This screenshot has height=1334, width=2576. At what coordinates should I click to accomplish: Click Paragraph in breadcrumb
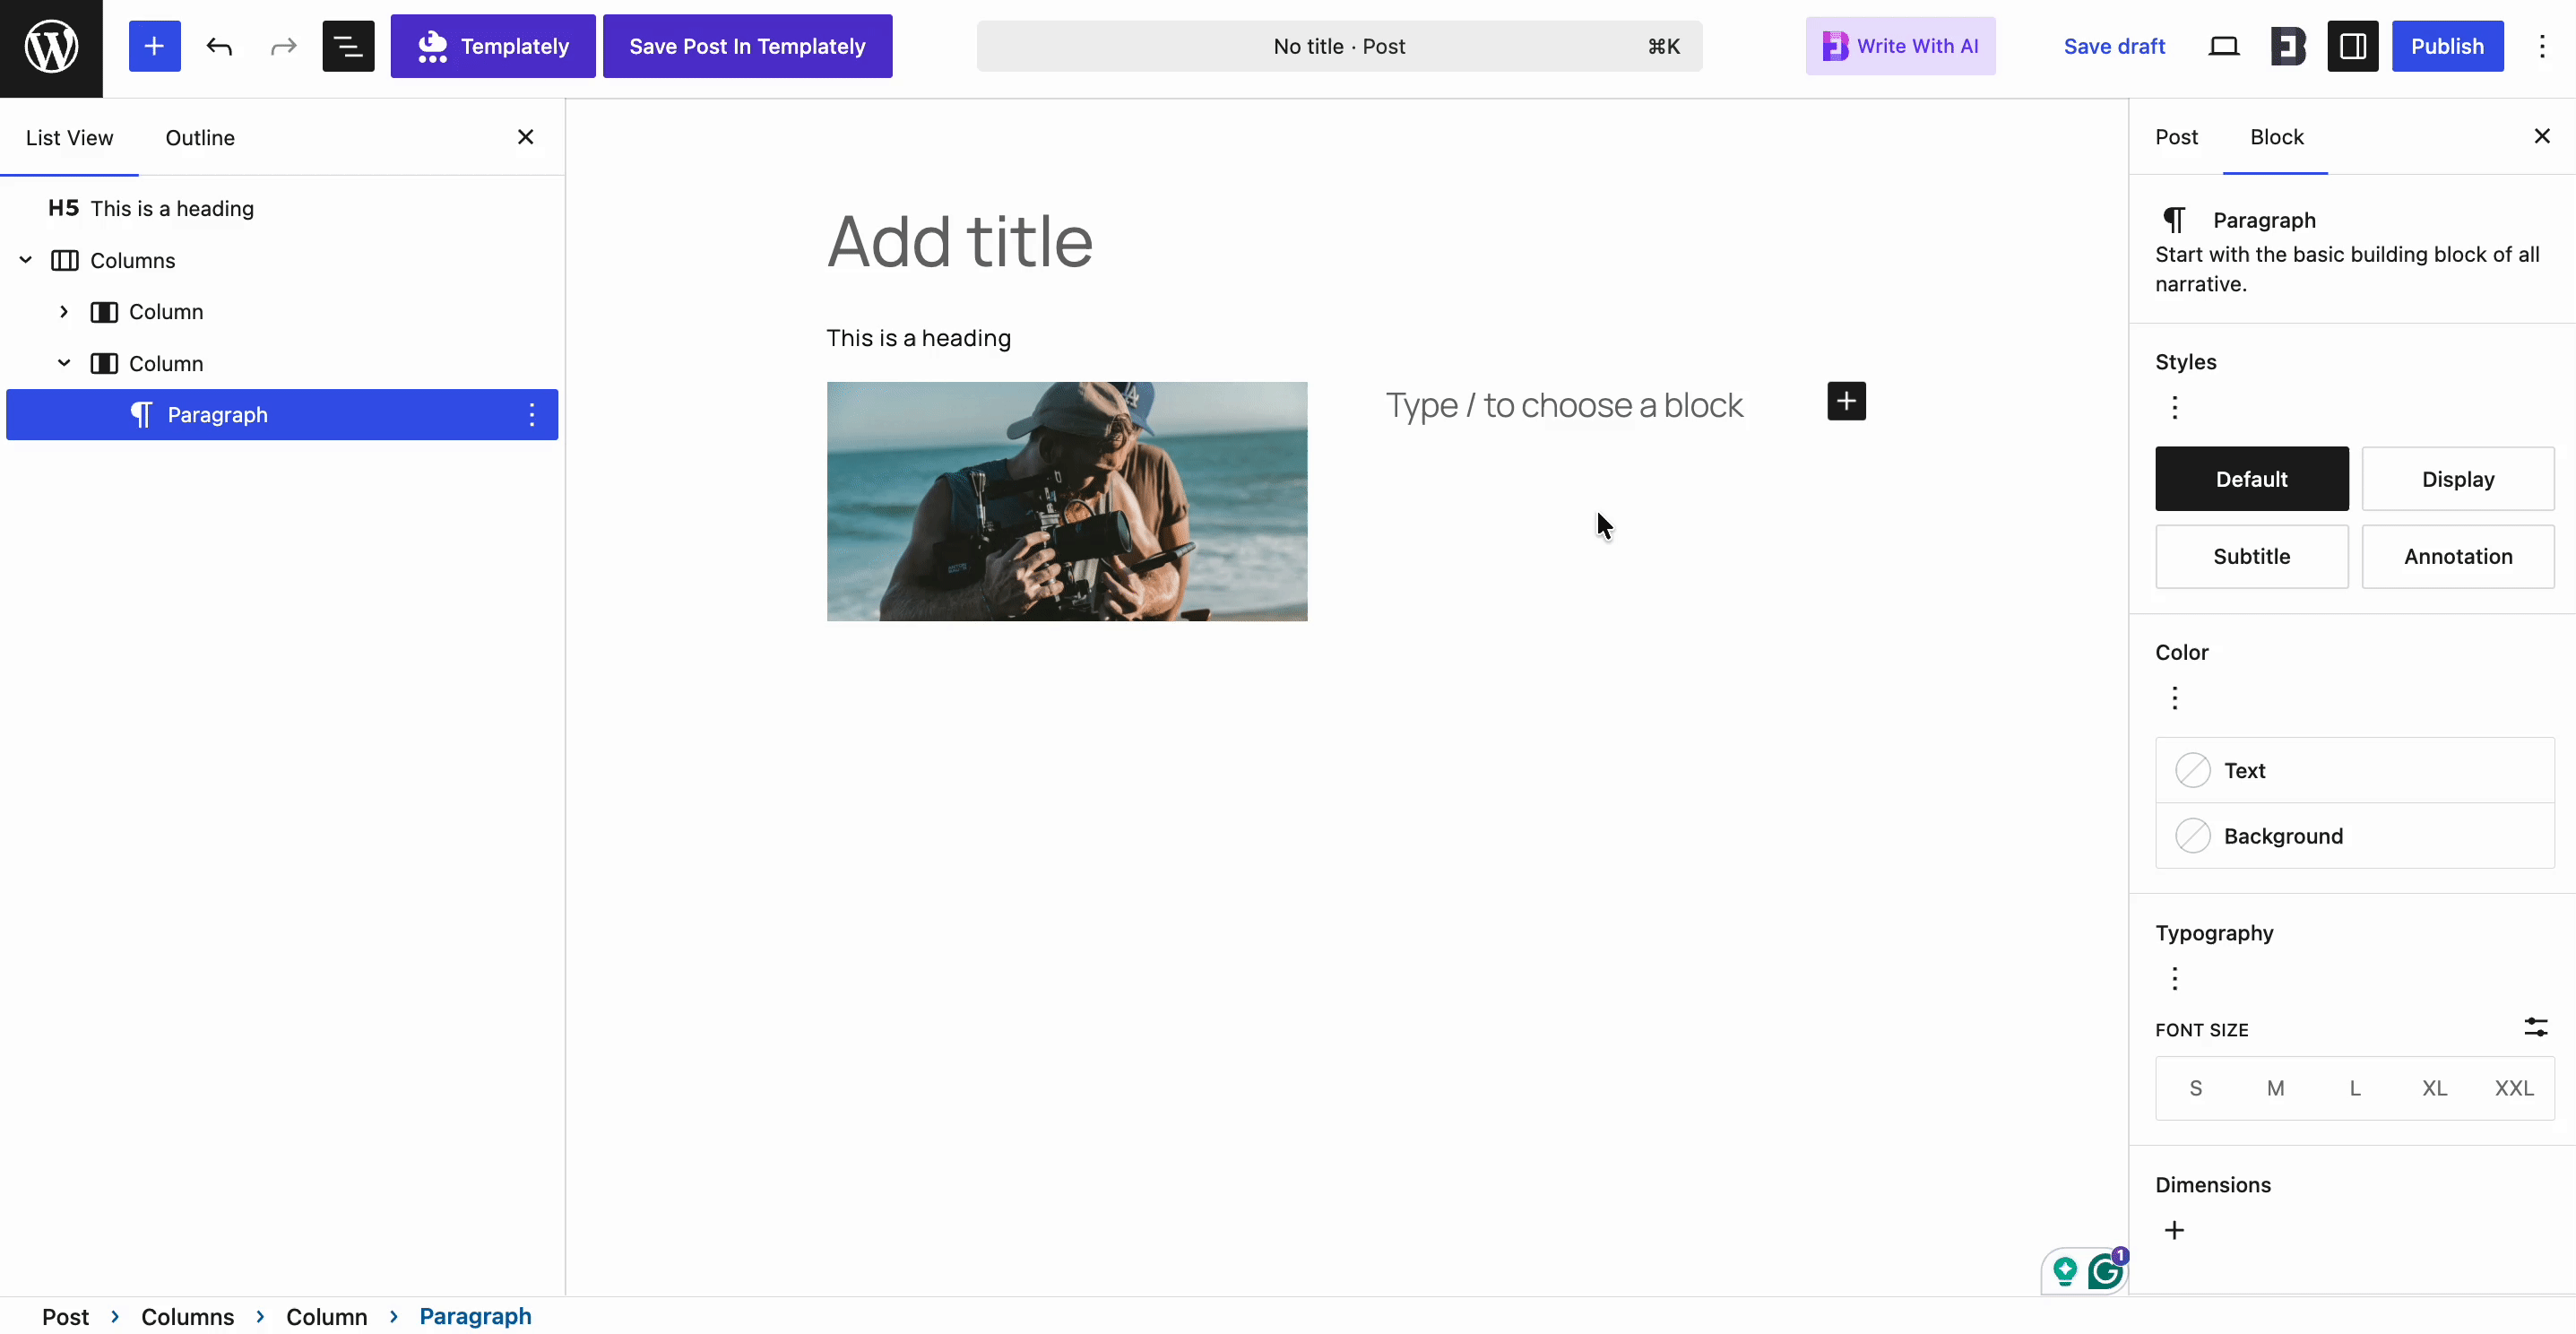475,1316
